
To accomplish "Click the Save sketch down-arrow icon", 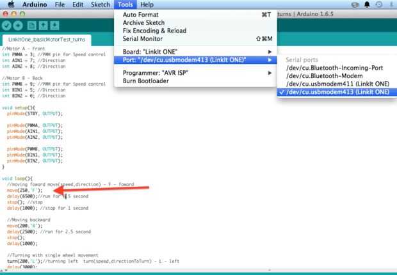I will coord(54,26).
